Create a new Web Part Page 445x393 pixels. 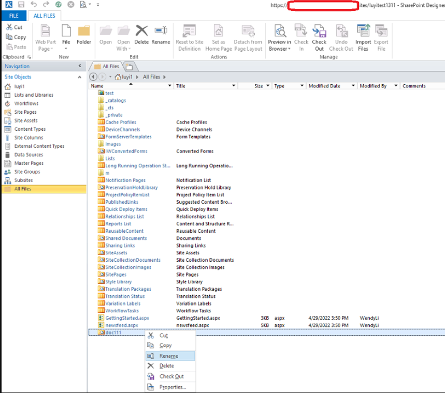coord(46,38)
